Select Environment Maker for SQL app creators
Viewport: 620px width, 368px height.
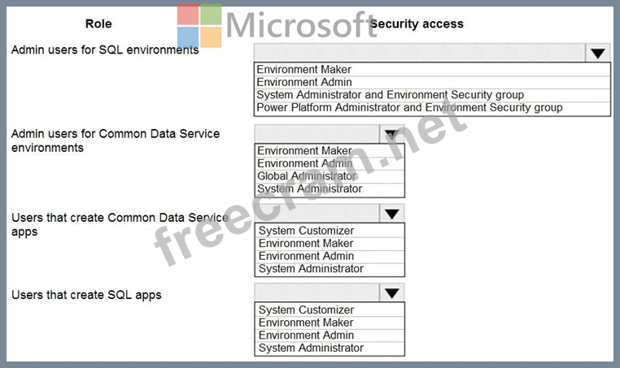[306, 323]
